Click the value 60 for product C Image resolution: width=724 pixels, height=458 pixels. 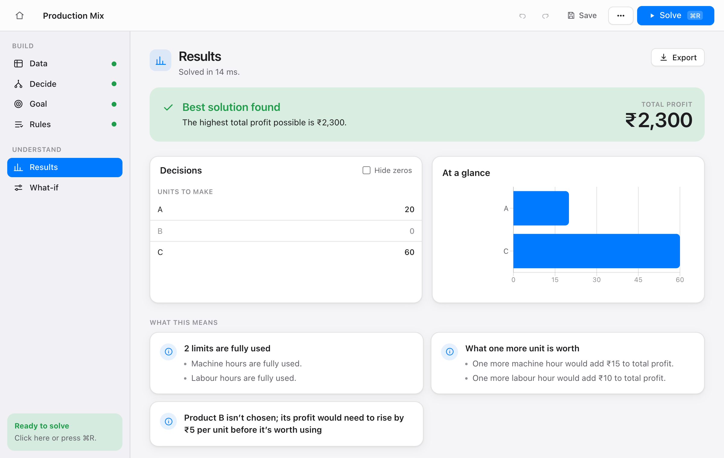point(409,252)
